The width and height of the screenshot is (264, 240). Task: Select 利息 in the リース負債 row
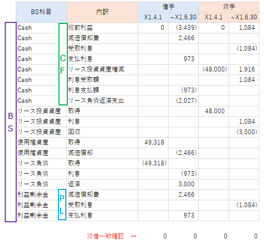click(102, 174)
